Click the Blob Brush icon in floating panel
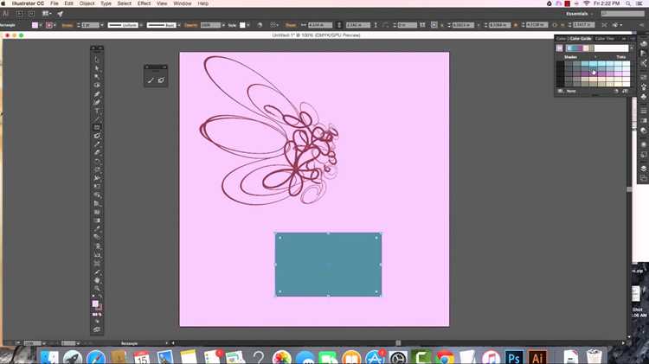 [x=161, y=80]
